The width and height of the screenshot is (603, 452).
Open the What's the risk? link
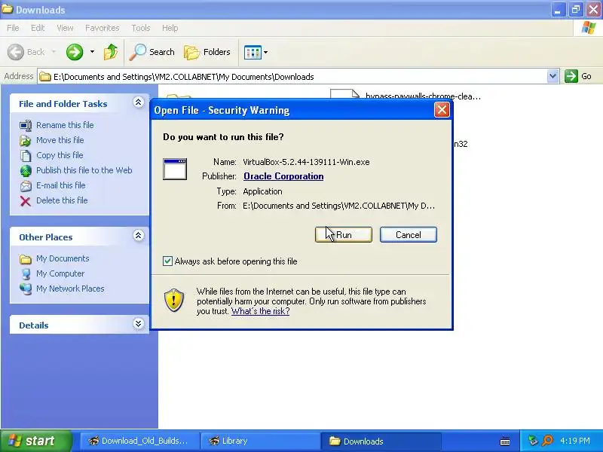(260, 311)
